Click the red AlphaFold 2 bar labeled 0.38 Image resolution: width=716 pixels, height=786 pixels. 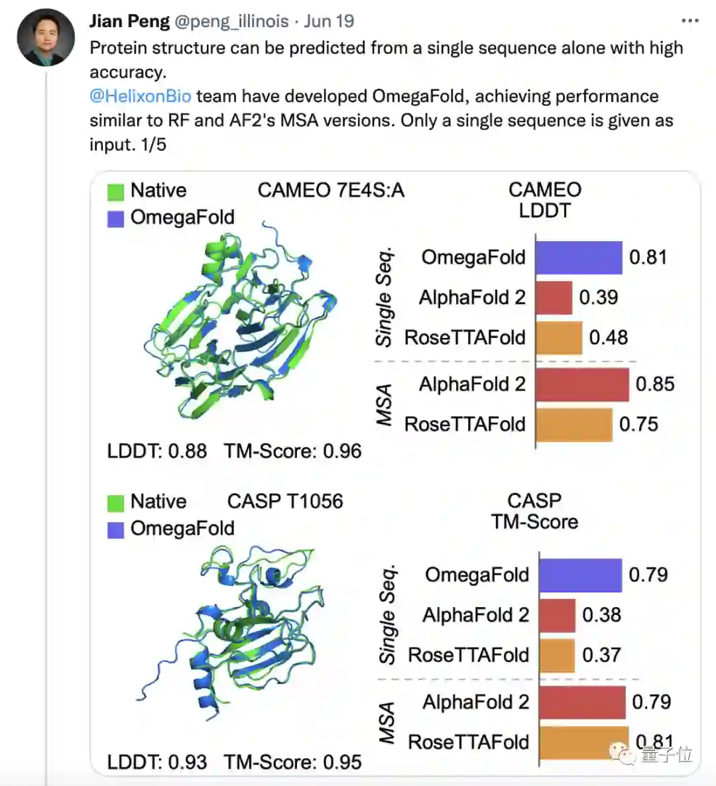pos(557,615)
